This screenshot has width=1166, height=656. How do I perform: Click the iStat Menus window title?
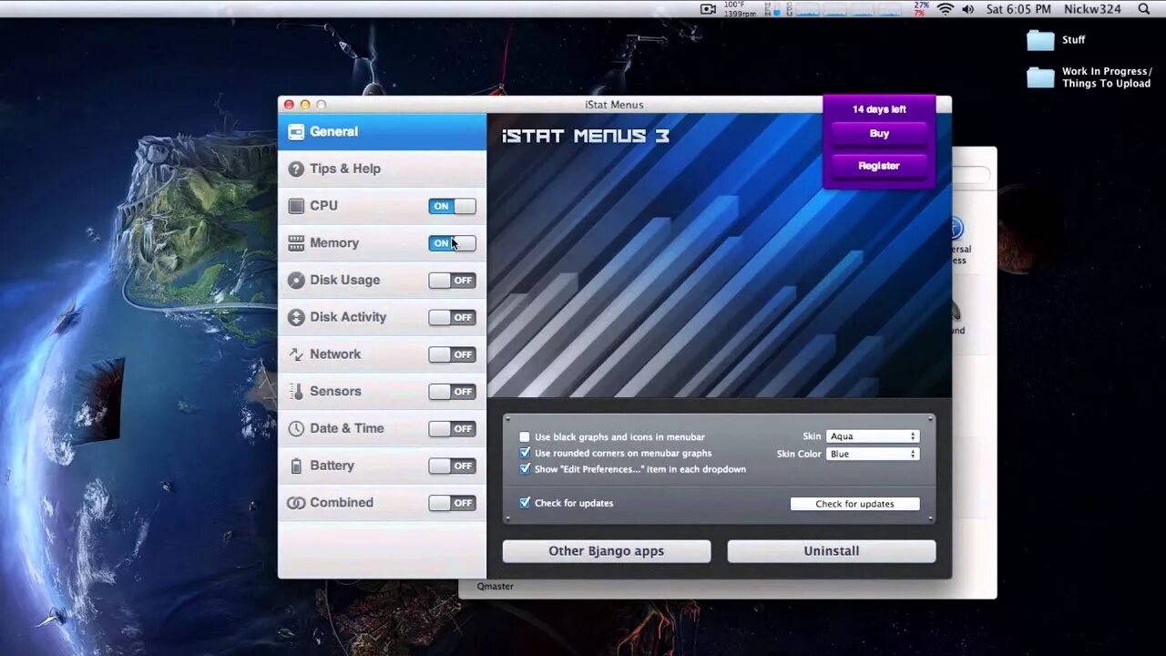coord(614,105)
